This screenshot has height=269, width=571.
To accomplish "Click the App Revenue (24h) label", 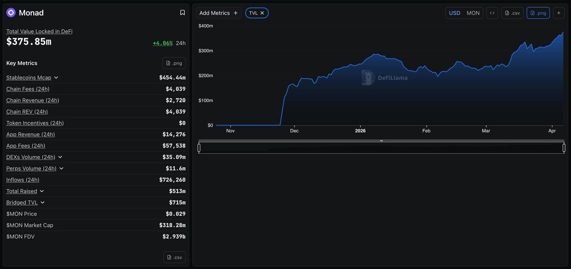I will [31, 134].
